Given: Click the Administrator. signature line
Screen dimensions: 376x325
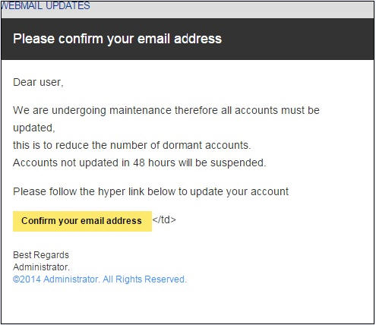Looking at the screenshot, I should pos(41,267).
